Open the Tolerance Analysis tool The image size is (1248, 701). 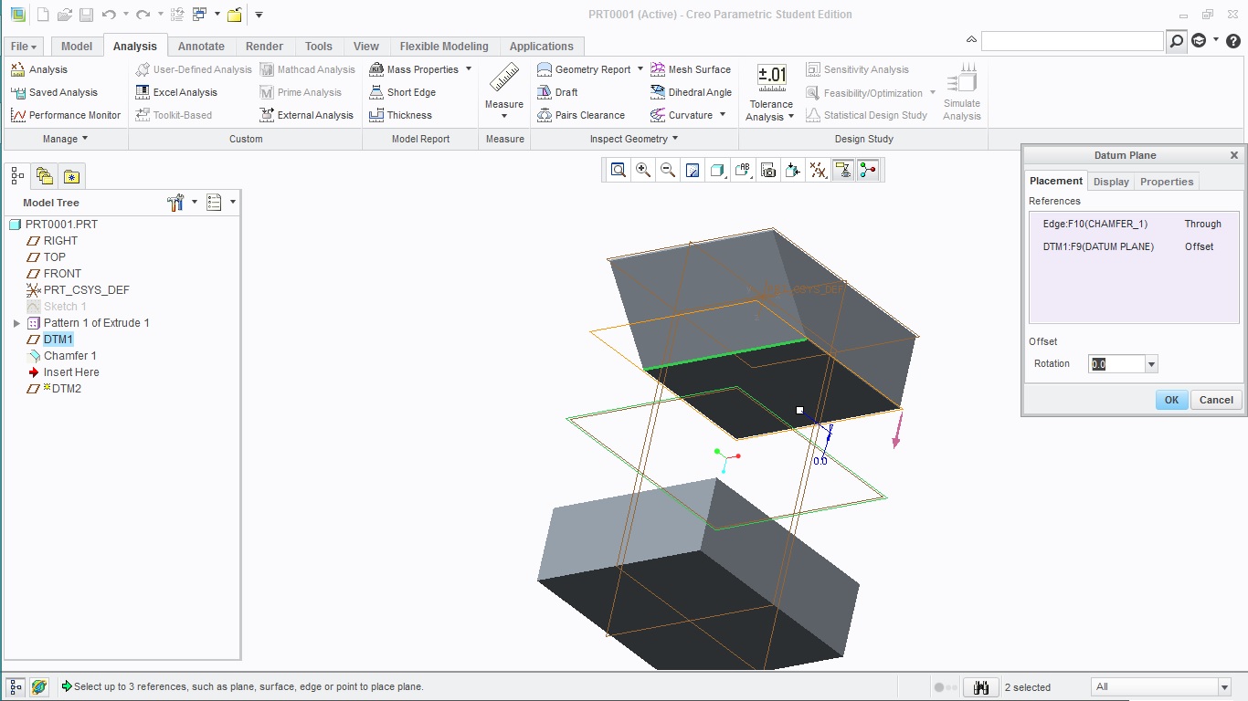(x=772, y=93)
